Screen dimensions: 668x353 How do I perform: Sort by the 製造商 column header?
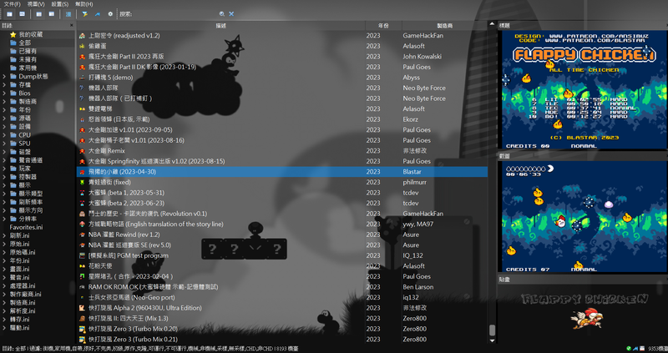pyautogui.click(x=445, y=26)
